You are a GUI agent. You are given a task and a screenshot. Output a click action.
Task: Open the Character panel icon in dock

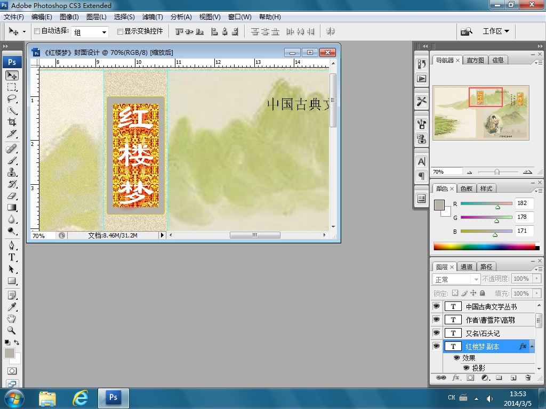click(421, 162)
